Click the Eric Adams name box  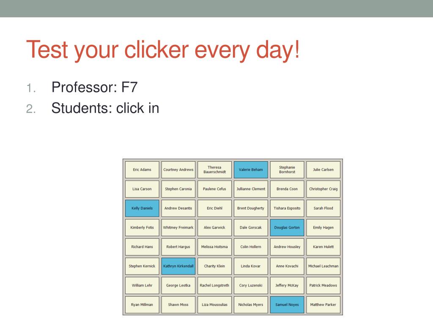pos(142,170)
